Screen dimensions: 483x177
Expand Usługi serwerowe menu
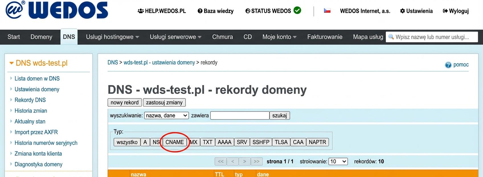pos(176,37)
